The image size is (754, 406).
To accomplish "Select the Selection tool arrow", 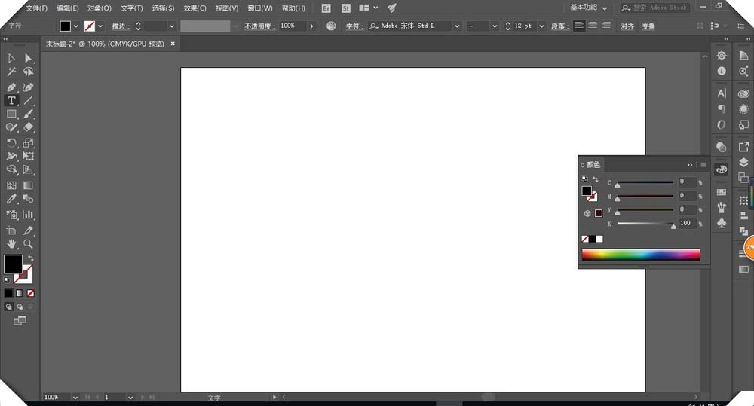I will [11, 58].
